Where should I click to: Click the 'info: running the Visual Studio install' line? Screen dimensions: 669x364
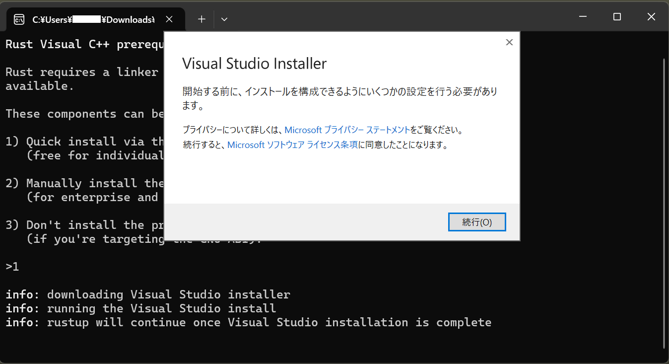(141, 308)
